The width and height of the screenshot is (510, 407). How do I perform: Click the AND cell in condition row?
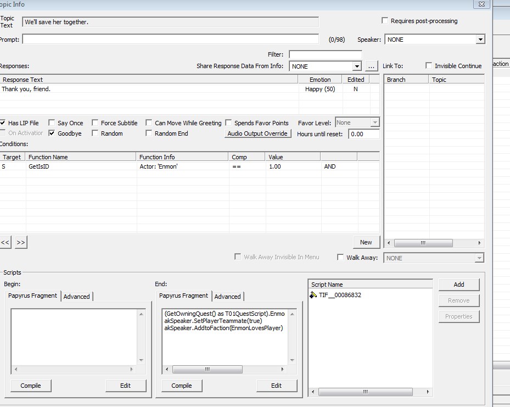pyautogui.click(x=339, y=166)
